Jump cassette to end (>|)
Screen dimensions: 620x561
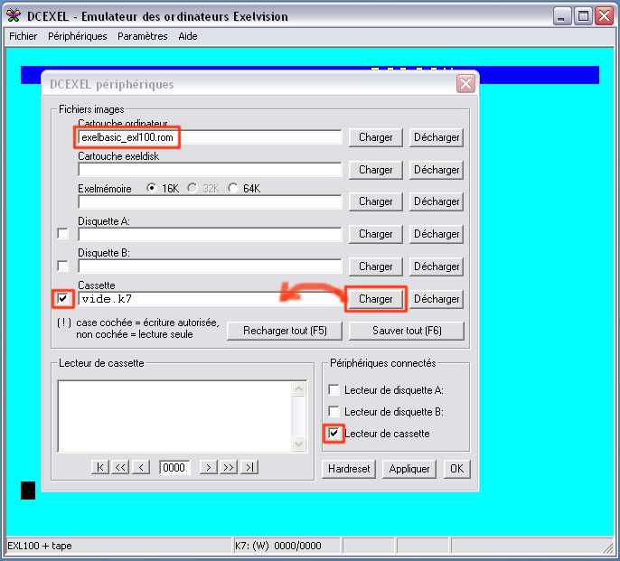(x=249, y=467)
